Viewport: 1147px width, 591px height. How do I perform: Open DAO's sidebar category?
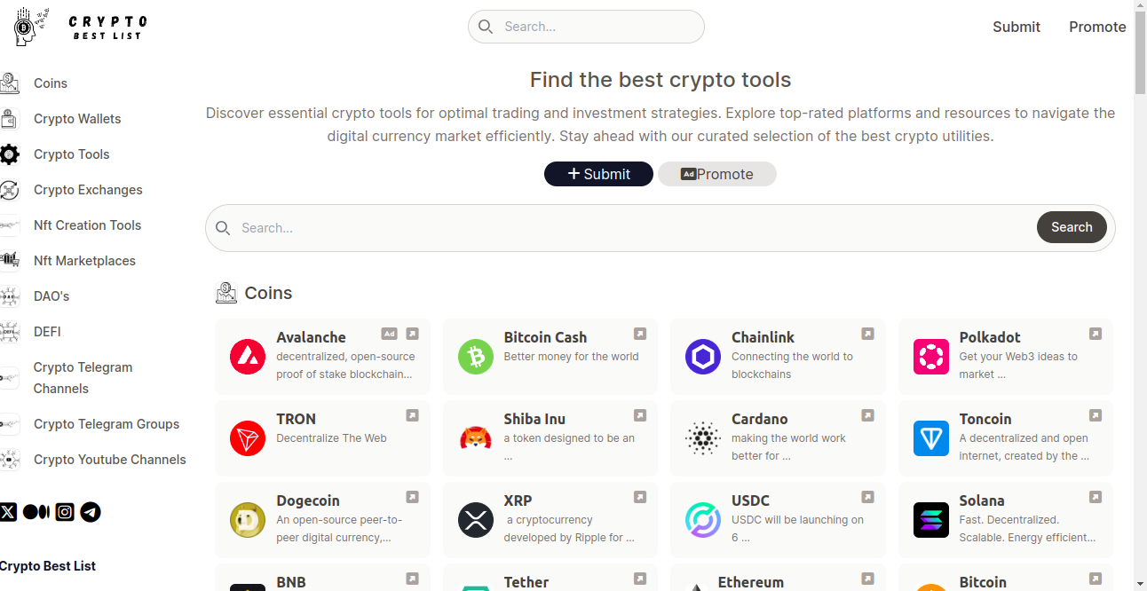pyautogui.click(x=51, y=296)
